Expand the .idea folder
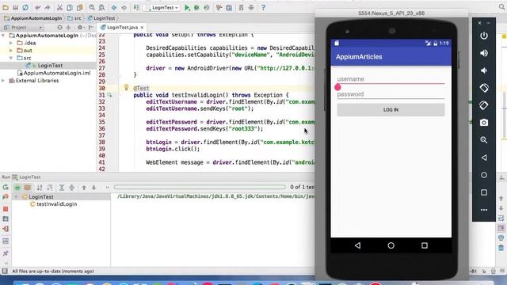This screenshot has height=285, width=507. pyautogui.click(x=11, y=43)
